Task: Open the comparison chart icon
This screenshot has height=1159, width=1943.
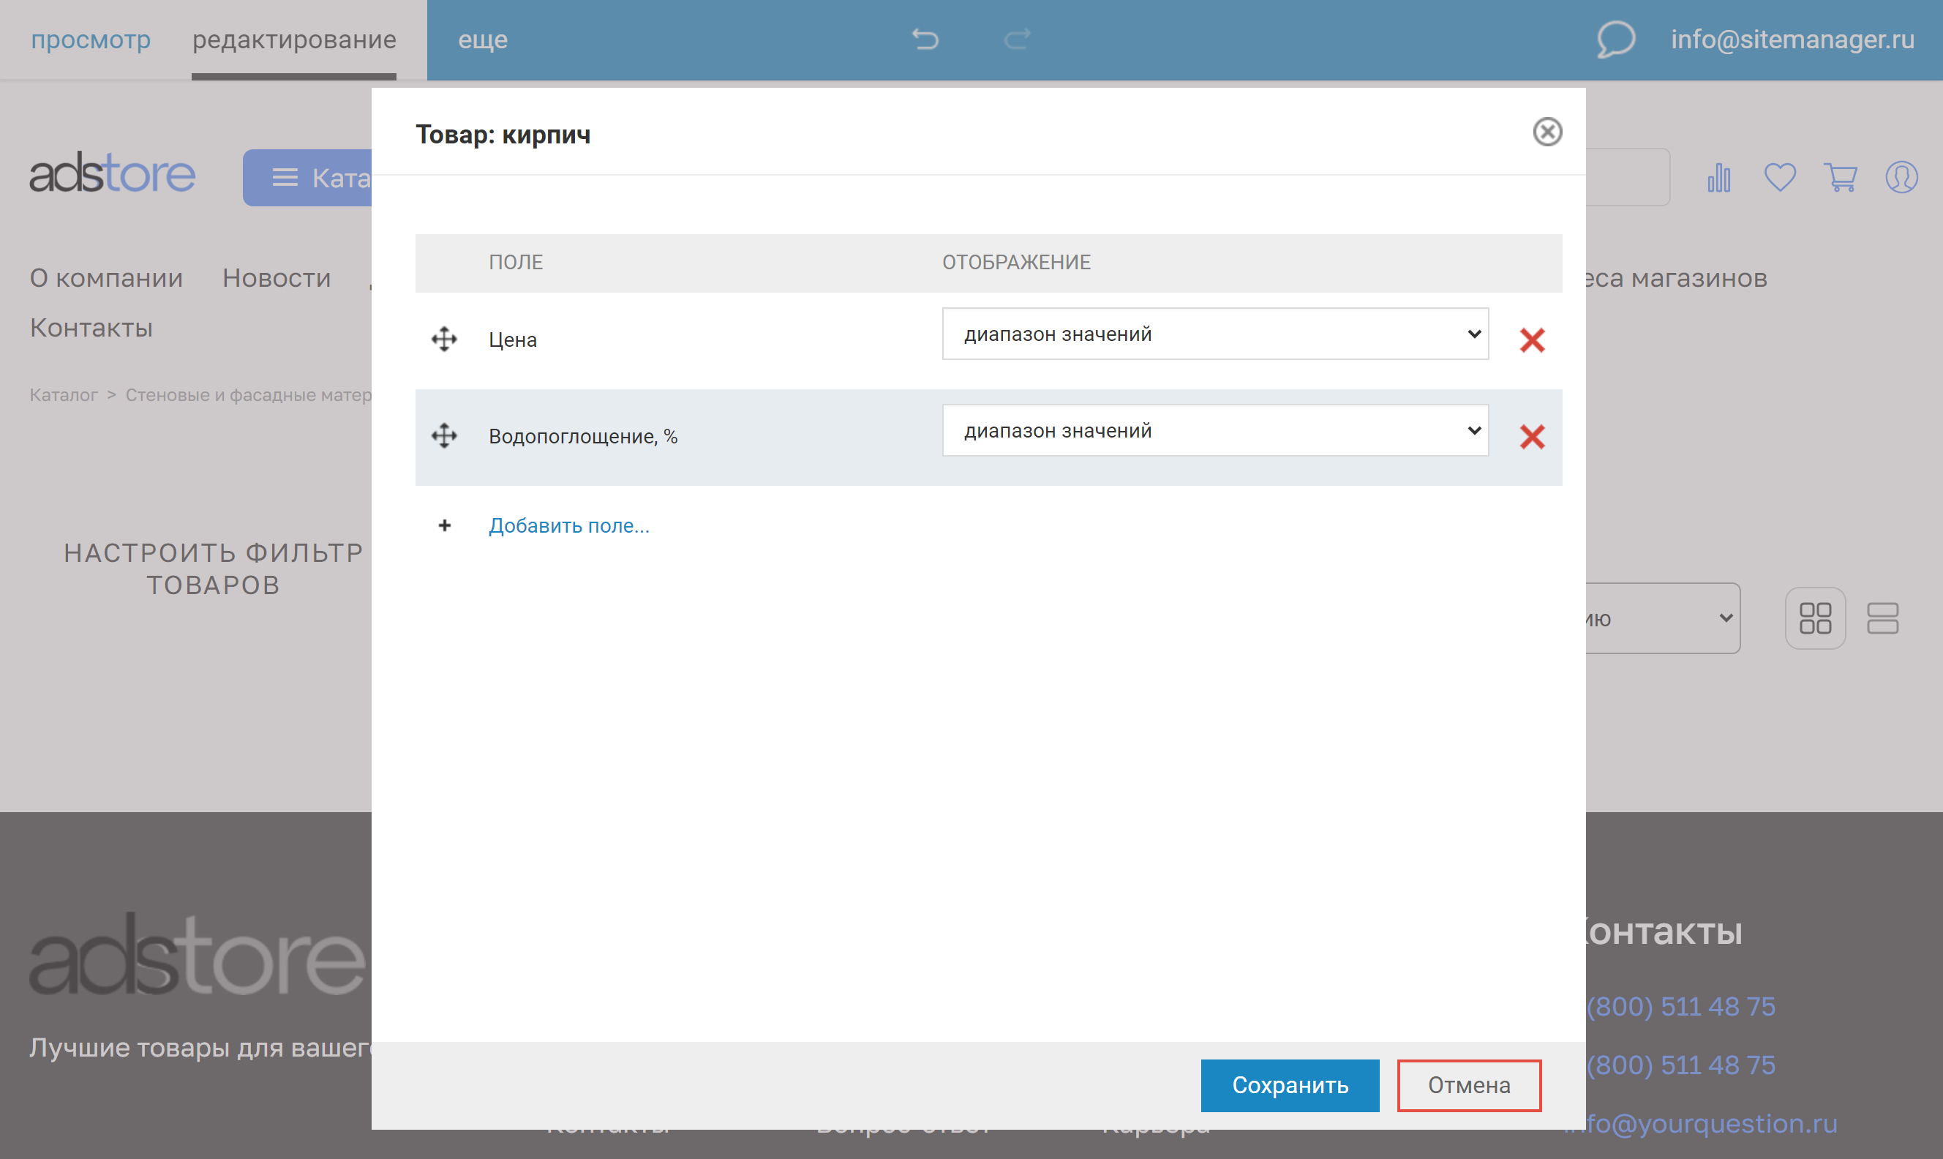Action: tap(1719, 177)
